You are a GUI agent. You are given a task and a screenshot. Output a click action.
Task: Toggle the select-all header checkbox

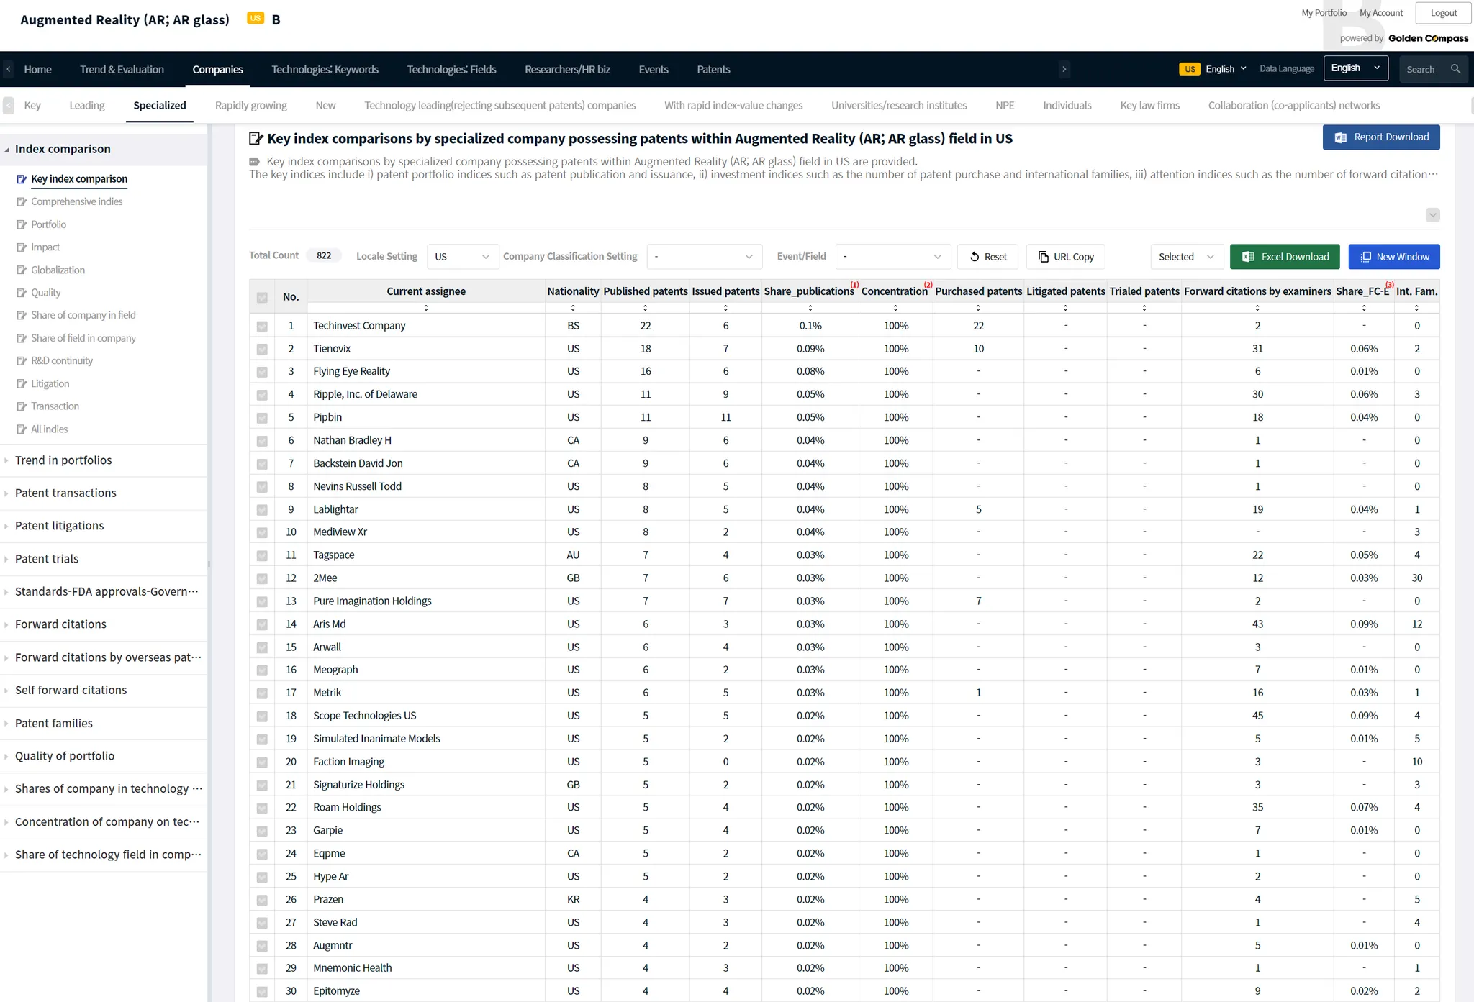pos(262,297)
